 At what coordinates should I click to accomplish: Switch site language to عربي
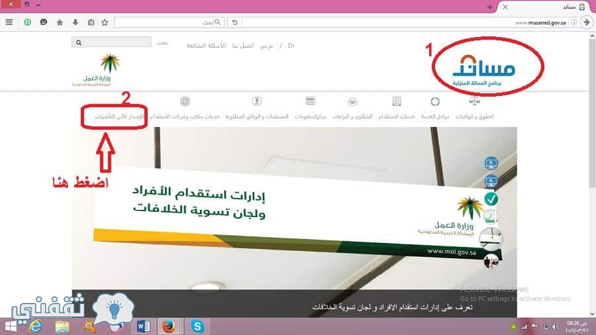coord(266,46)
